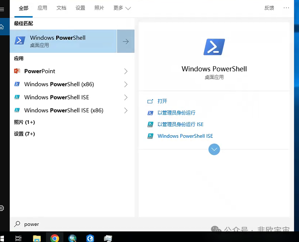Viewport: 299px width, 242px height.
Task: Click the Windows Start button
Action: (2, 239)
